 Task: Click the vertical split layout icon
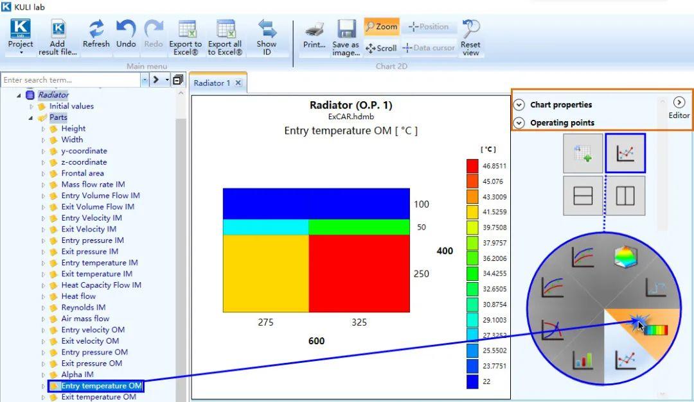pyautogui.click(x=625, y=196)
